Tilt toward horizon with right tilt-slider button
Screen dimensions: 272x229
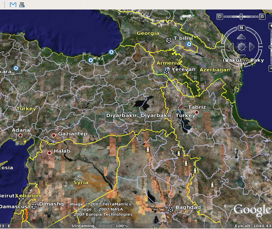262,16
